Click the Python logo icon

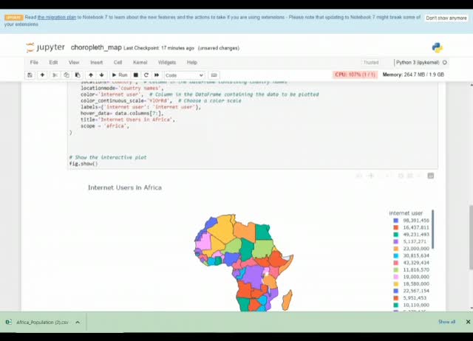click(x=437, y=47)
